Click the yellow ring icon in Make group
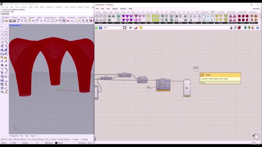Viewport: 262px width, 147px height. tap(148, 16)
